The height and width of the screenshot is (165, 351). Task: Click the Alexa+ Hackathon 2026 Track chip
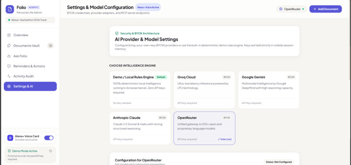[30, 20]
